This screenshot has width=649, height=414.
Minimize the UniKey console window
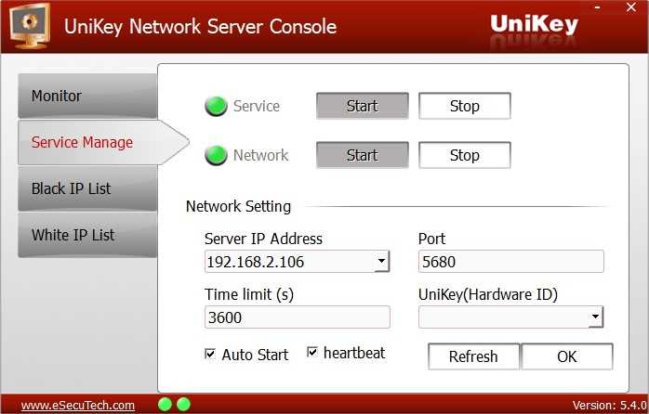pos(596,8)
